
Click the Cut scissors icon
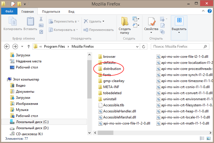(41, 19)
